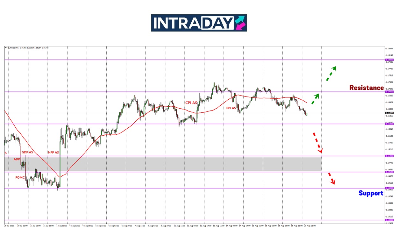Click the PPI AS event marker

pyautogui.click(x=231, y=108)
